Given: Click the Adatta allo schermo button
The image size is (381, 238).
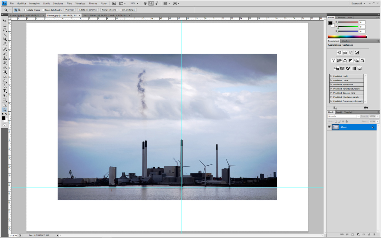Looking at the screenshot, I should click(x=88, y=10).
